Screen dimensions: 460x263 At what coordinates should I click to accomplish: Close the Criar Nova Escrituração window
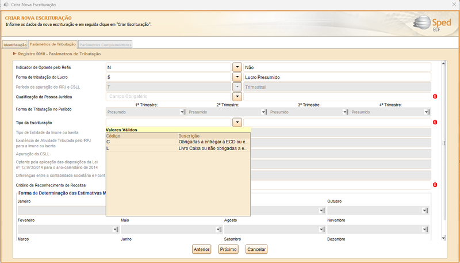(454, 5)
